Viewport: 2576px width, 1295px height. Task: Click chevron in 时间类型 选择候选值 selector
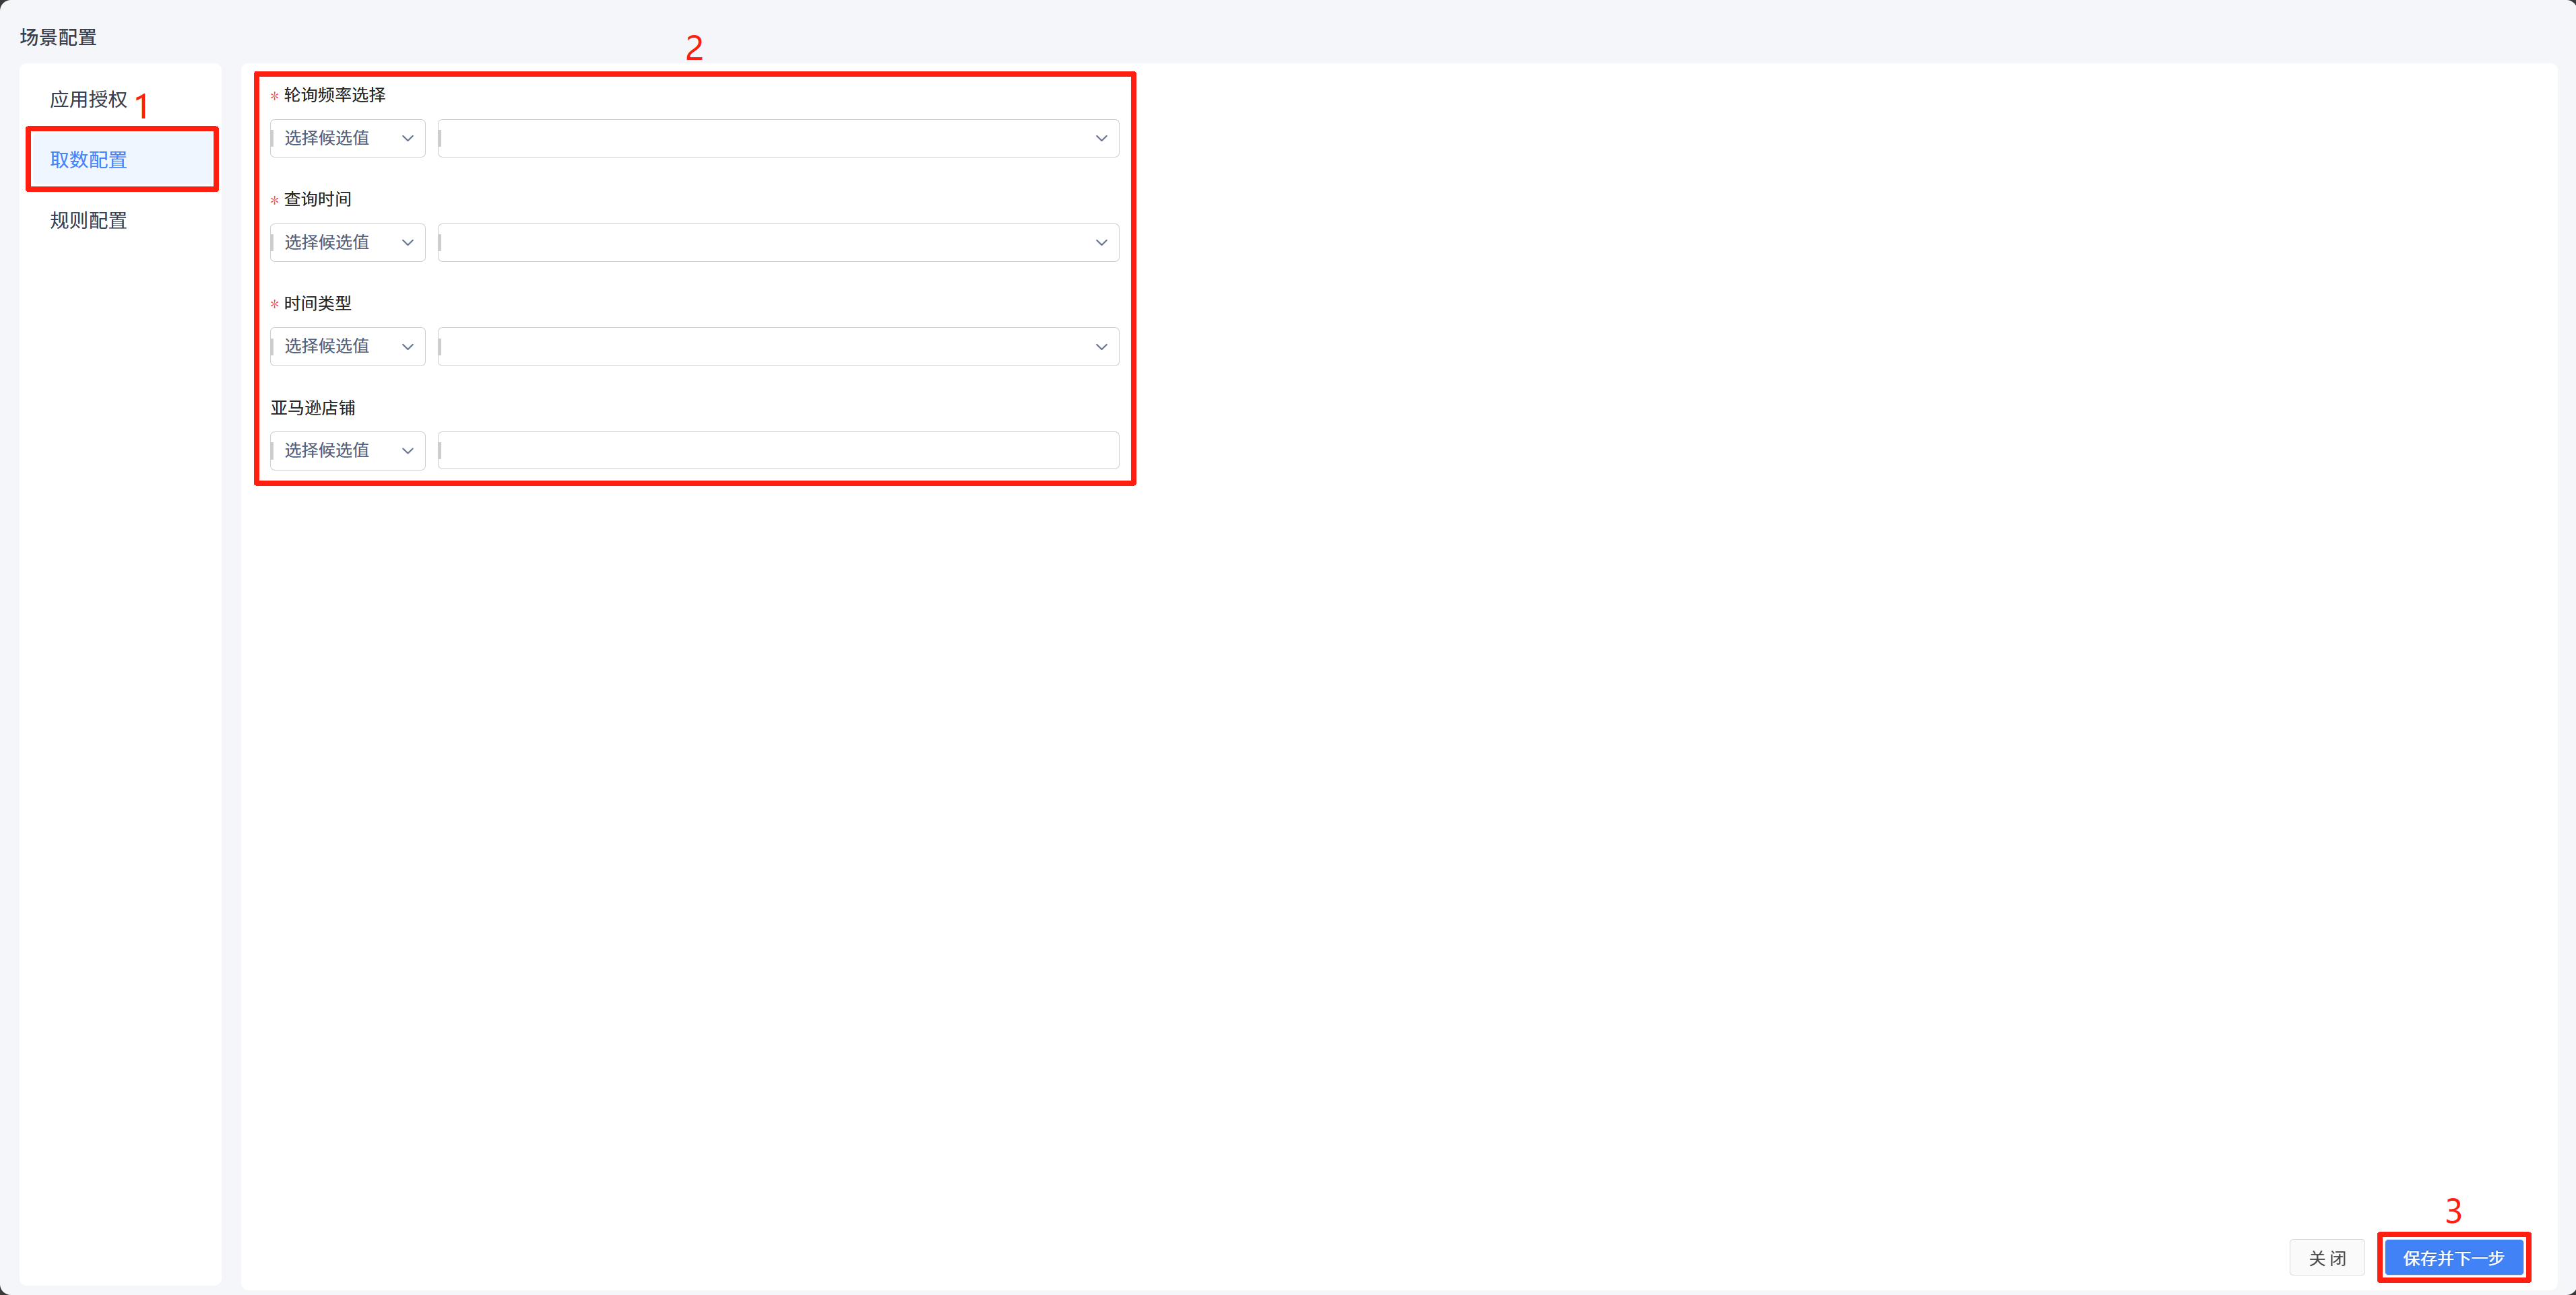407,347
